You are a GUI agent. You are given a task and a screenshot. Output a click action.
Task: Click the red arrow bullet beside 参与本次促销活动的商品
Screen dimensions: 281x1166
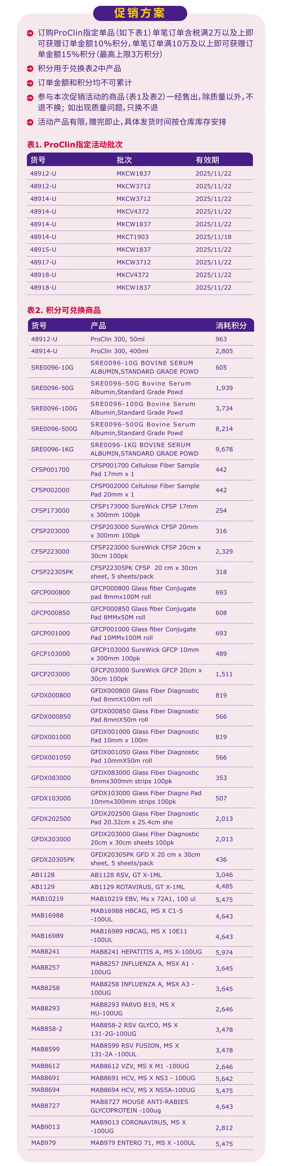(x=30, y=97)
